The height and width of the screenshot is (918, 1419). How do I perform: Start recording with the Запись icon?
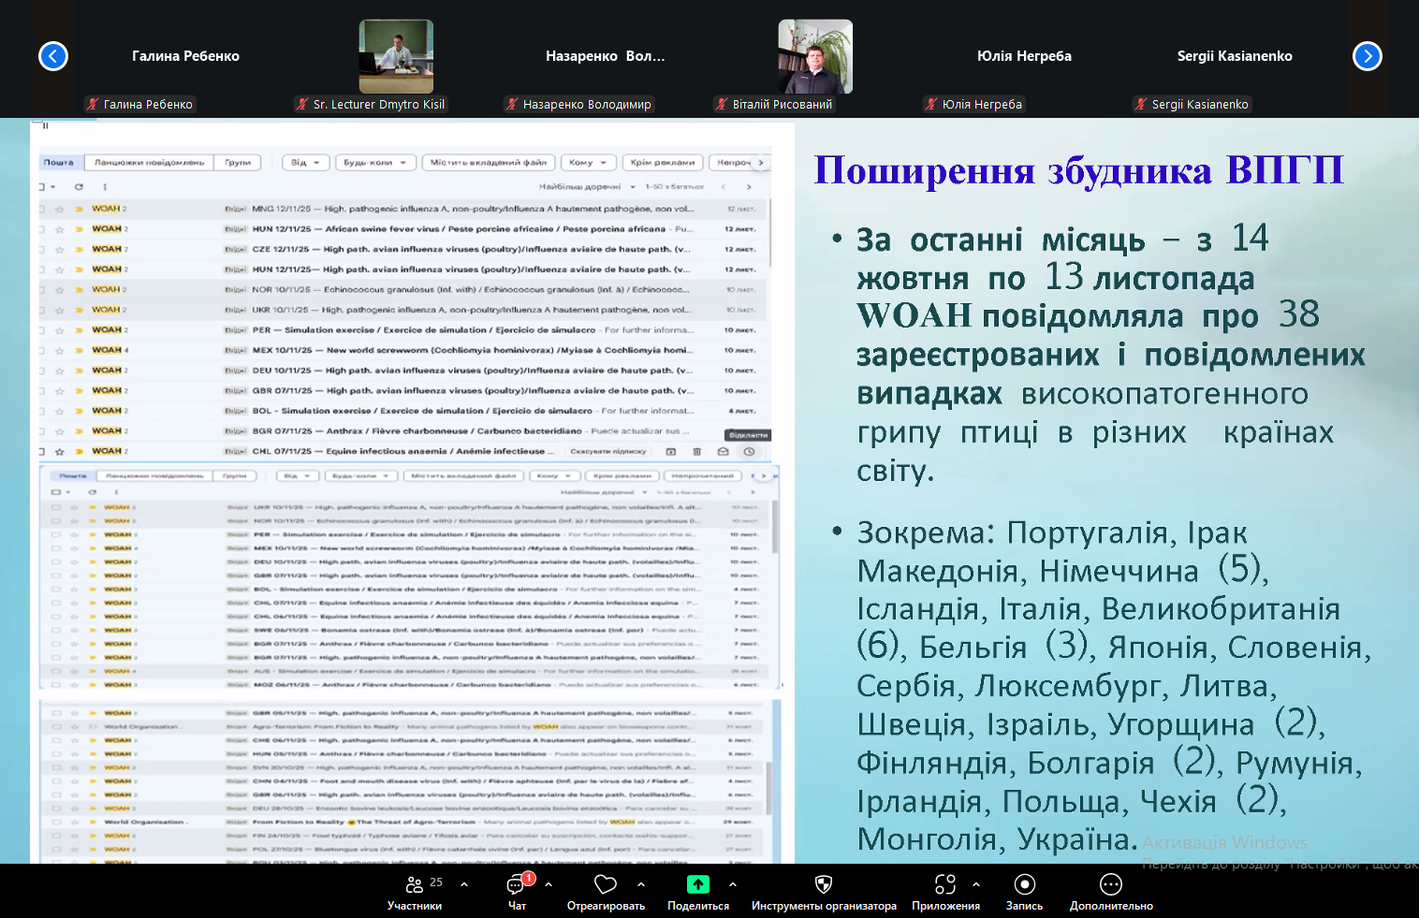pos(1024,884)
